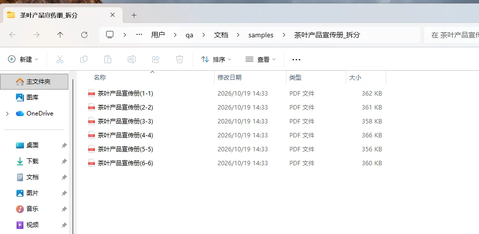Navigate to qa in breadcrumb
The width and height of the screenshot is (479, 234).
pyautogui.click(x=190, y=35)
